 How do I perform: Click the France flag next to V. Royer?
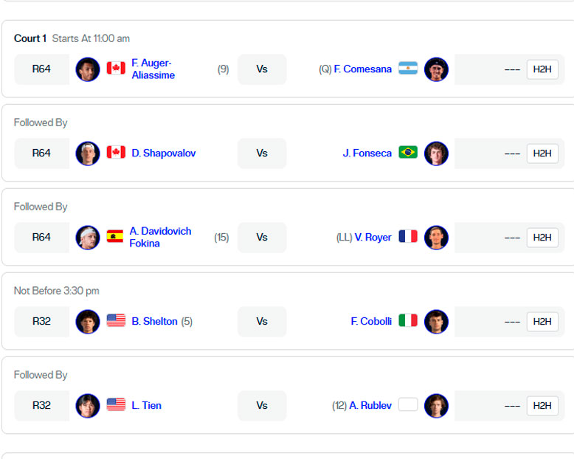(408, 237)
